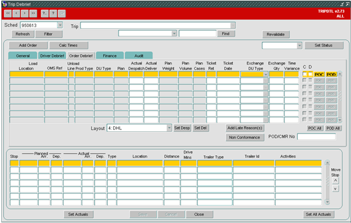Viewport: 351px width, 223px height.
Task: Open Exchange DU Type dropdown in last row
Action: click(x=266, y=120)
